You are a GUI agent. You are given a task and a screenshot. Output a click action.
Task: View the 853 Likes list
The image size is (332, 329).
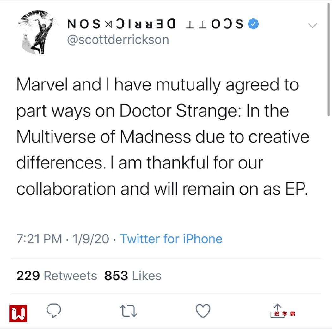coord(133,276)
